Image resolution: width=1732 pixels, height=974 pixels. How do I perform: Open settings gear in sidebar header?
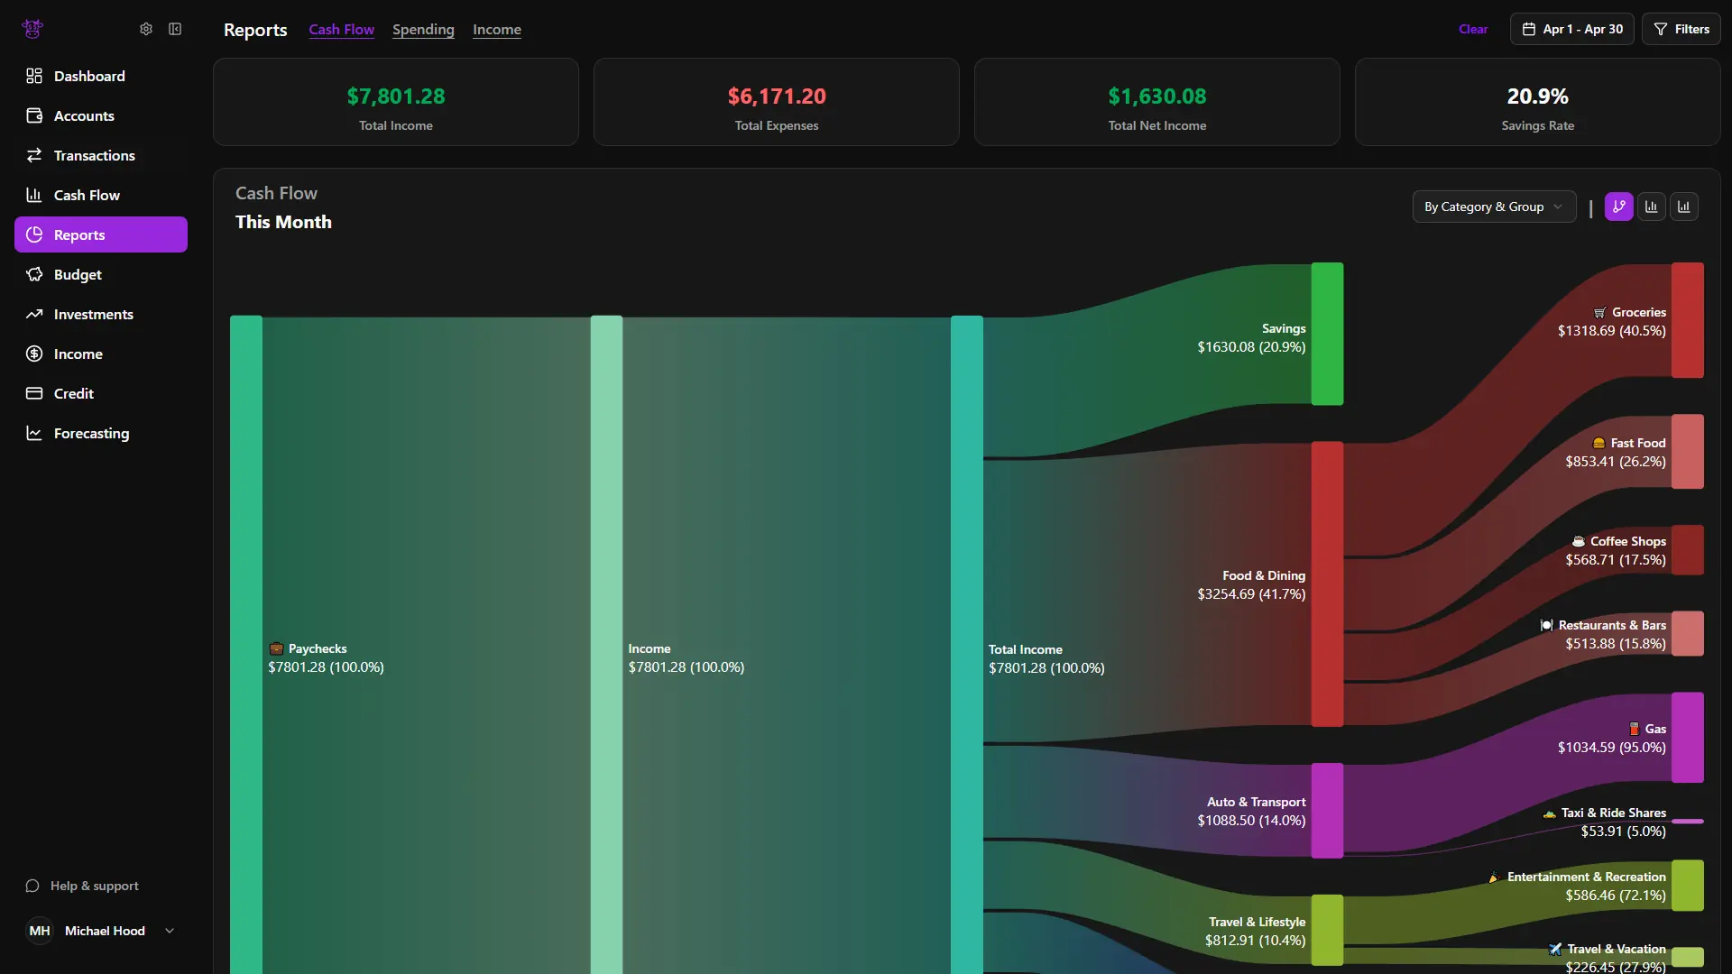tap(146, 29)
